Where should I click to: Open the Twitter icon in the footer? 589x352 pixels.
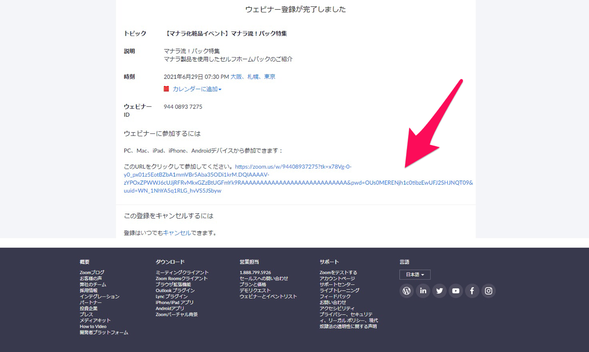[x=439, y=291]
